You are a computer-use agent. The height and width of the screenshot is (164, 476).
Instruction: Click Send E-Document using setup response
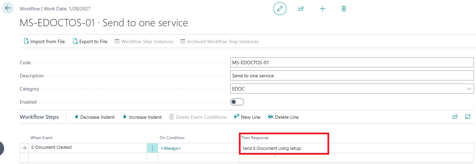[x=272, y=148]
